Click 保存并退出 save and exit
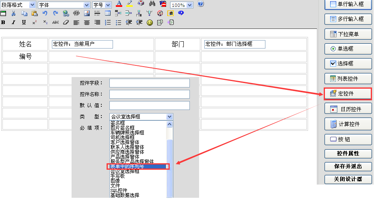The height and width of the screenshot is (199, 374). pos(348,167)
